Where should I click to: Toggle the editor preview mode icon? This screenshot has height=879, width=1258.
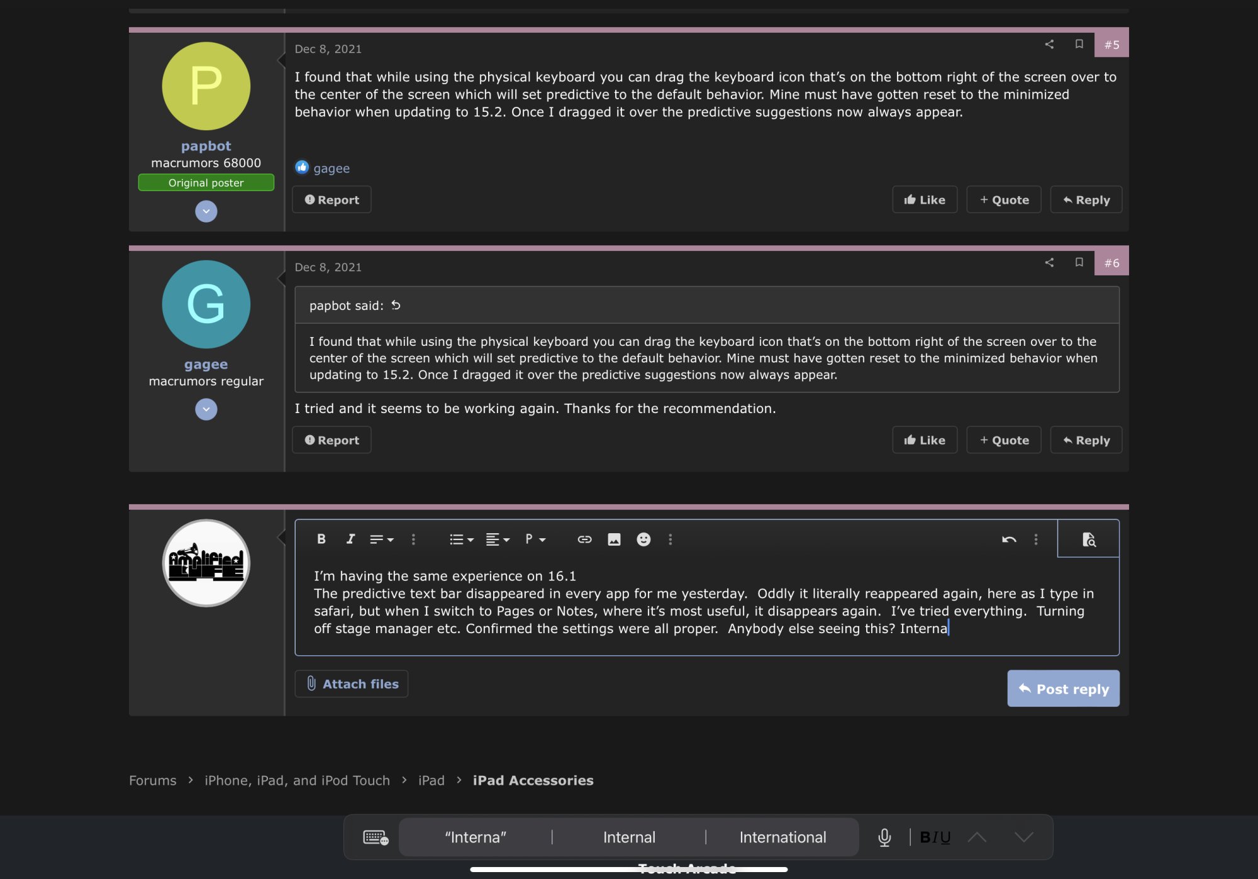click(1088, 539)
